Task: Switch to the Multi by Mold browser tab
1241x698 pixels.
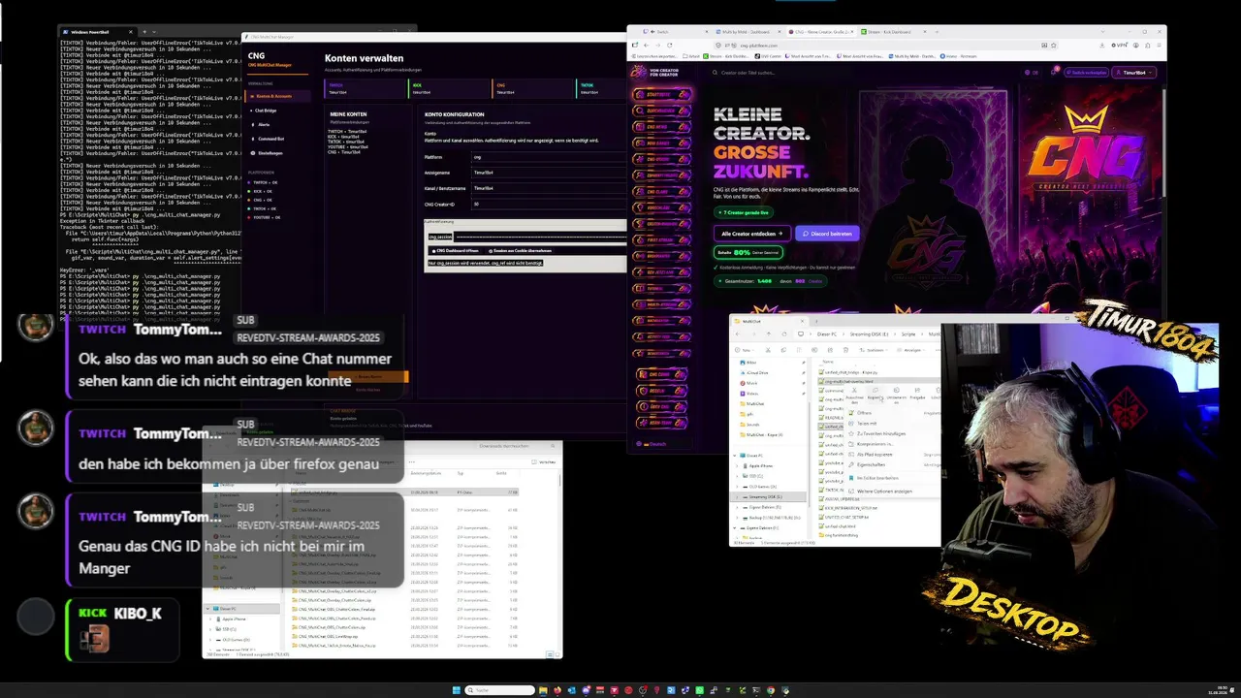Action: coord(752,31)
